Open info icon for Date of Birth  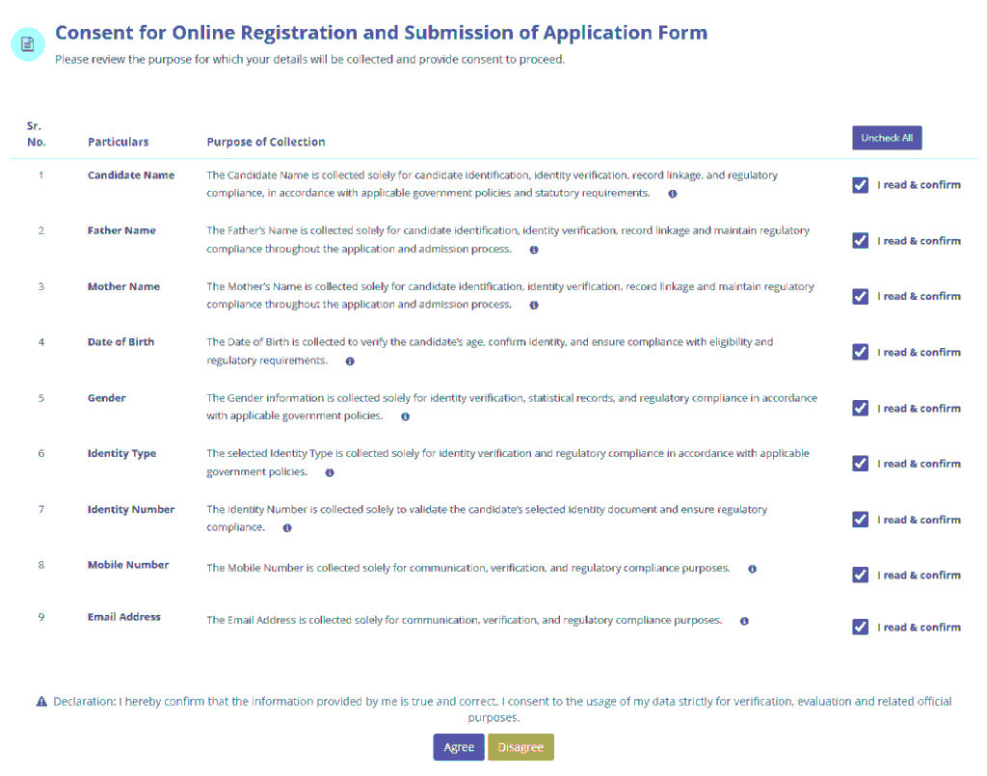[350, 361]
